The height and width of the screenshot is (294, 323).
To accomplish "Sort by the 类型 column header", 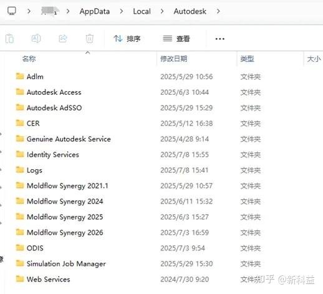I will (247, 59).
